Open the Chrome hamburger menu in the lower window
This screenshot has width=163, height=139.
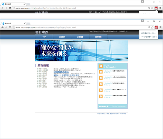[160, 28]
